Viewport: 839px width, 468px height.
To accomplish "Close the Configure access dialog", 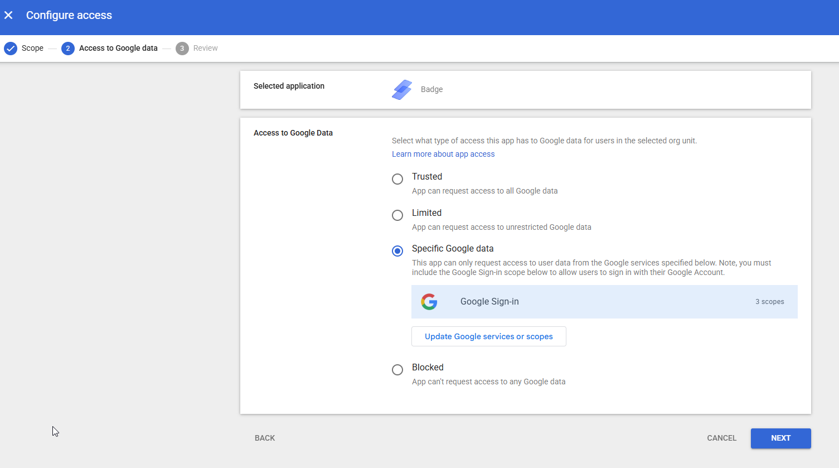I will click(8, 15).
